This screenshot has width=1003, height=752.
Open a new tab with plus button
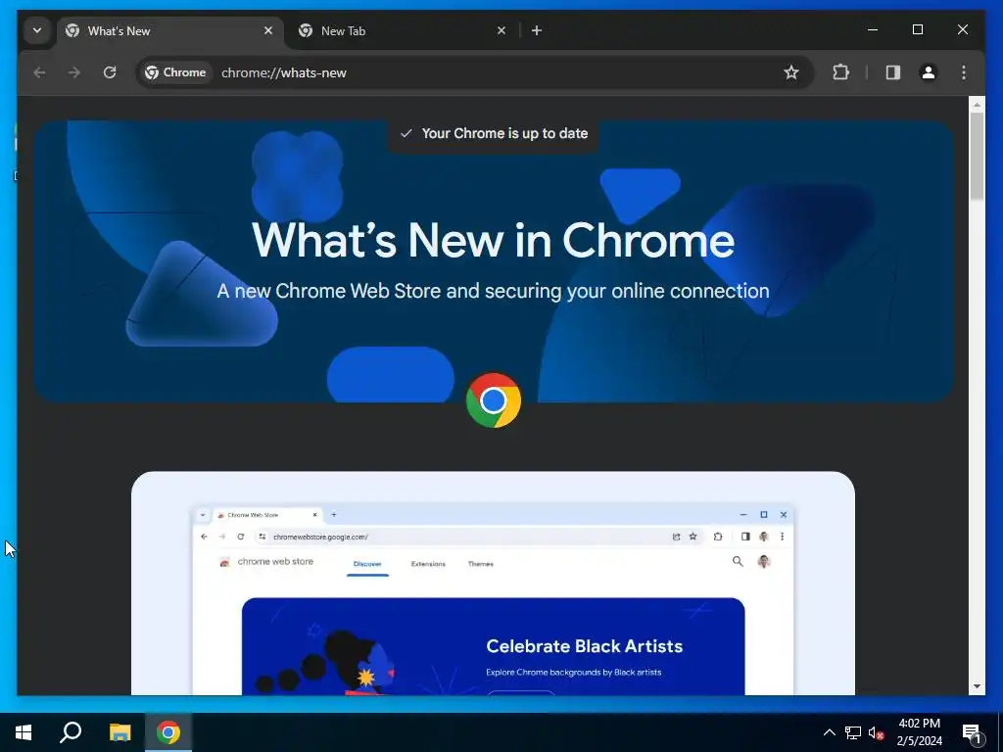pos(537,30)
